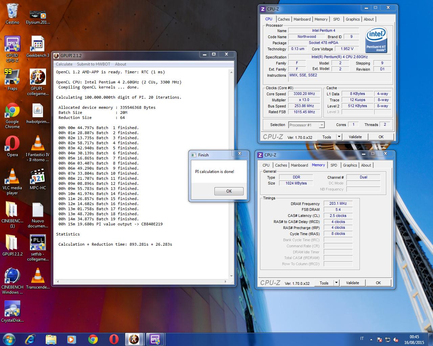Click OK in lower CPU-Z window
This screenshot has width=433, height=346.
tap(378, 283)
